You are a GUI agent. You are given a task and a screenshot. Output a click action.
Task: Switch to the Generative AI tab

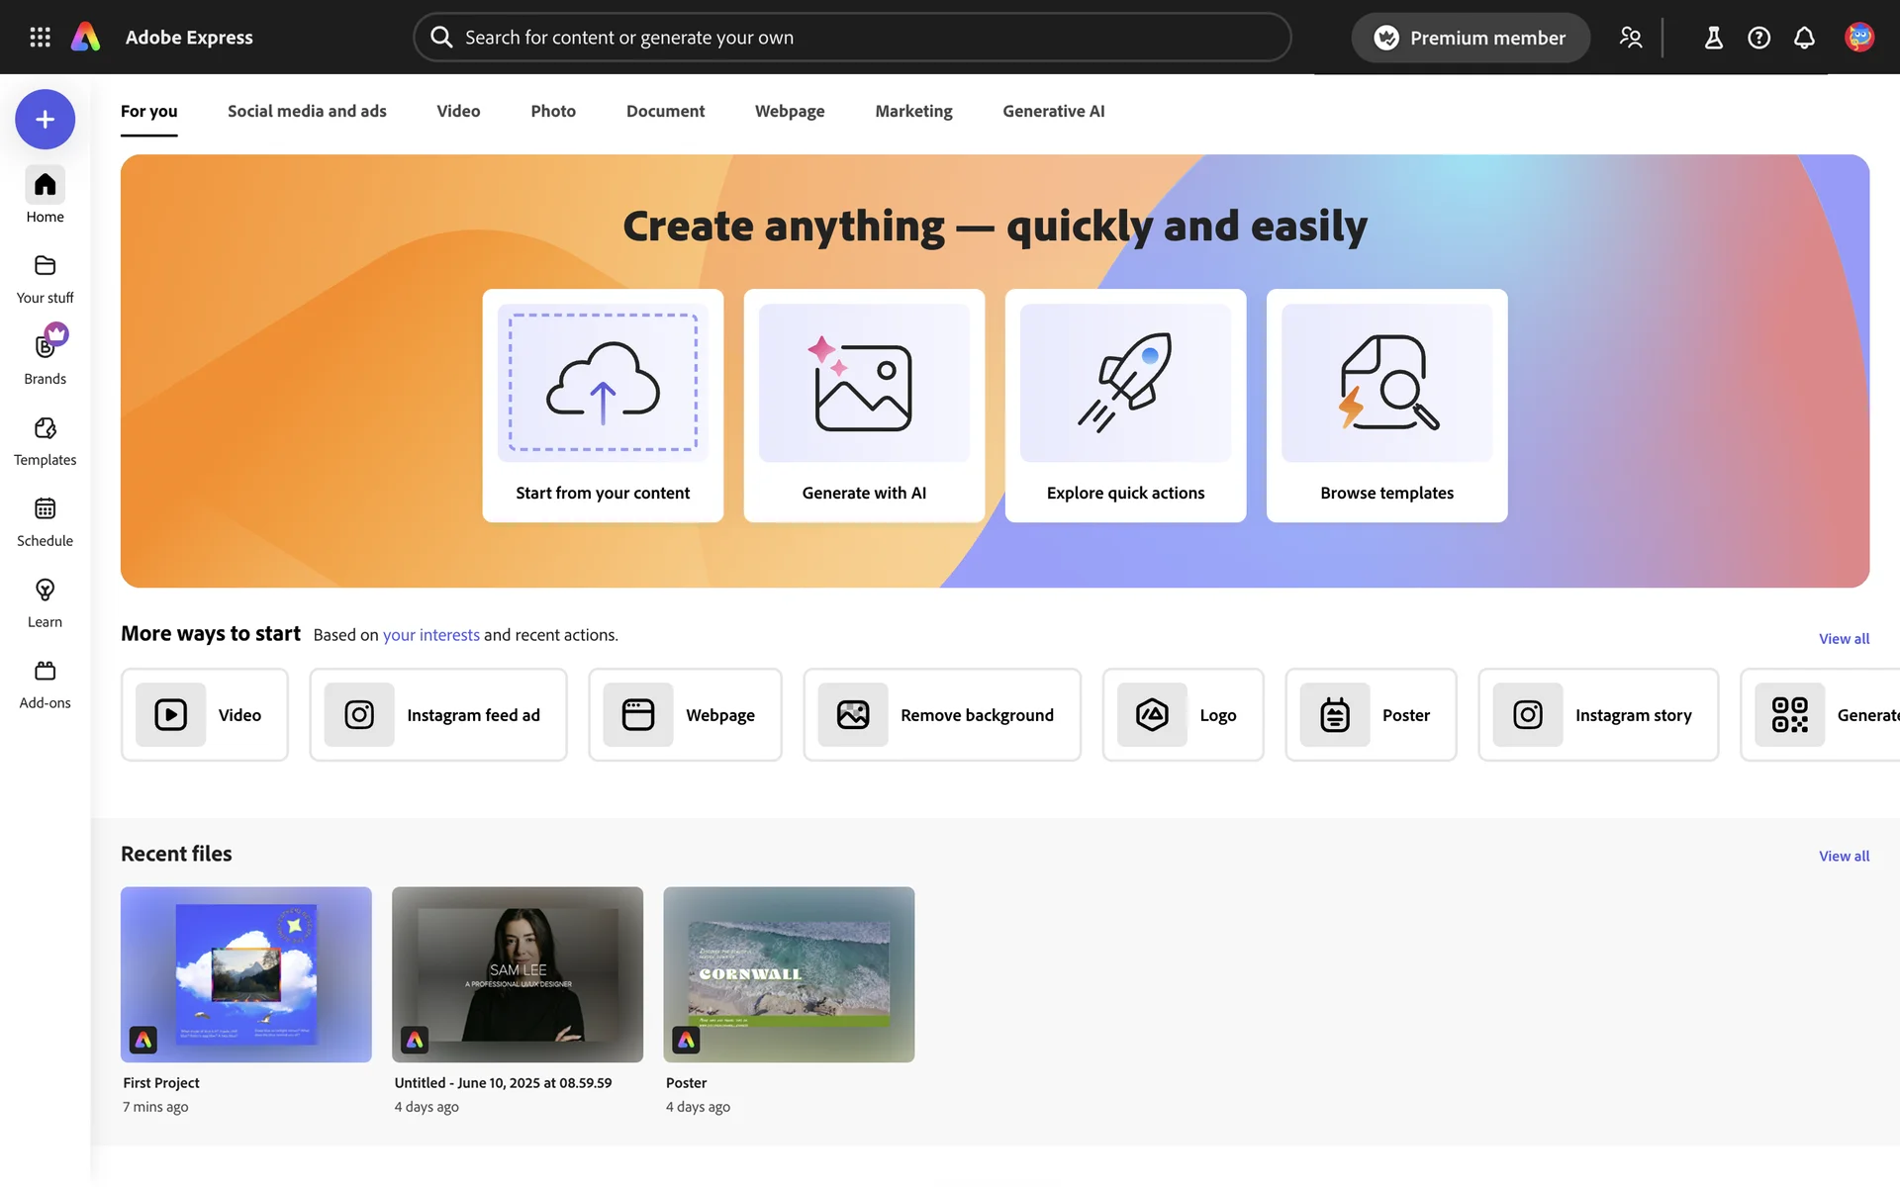[x=1053, y=111]
